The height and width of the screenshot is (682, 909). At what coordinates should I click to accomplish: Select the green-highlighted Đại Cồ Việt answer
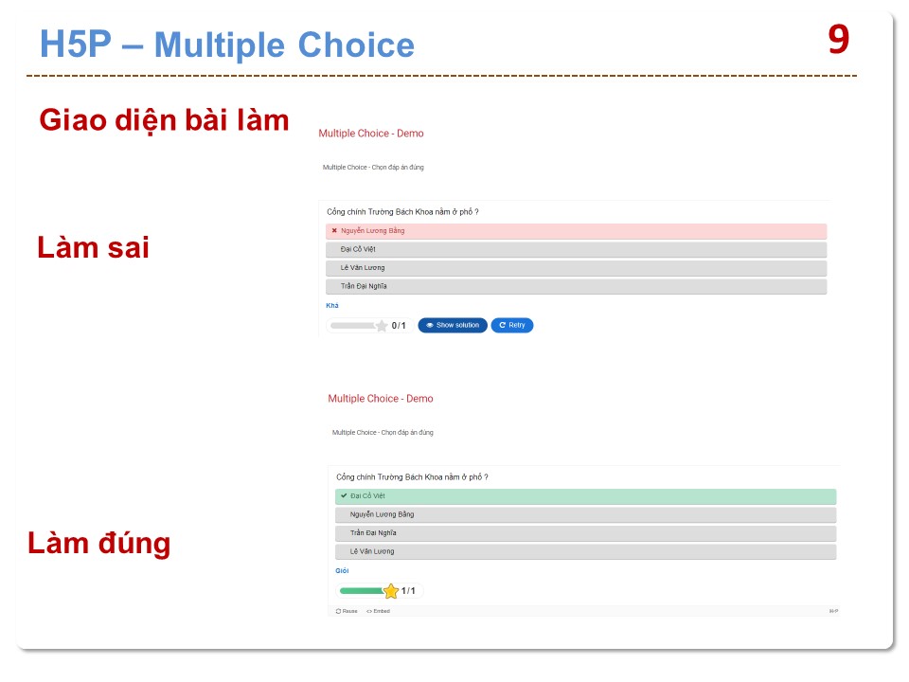pyautogui.click(x=585, y=495)
